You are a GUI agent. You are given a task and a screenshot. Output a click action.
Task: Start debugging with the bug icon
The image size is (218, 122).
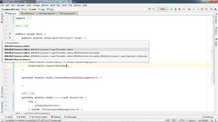pyautogui.click(x=175, y=9)
